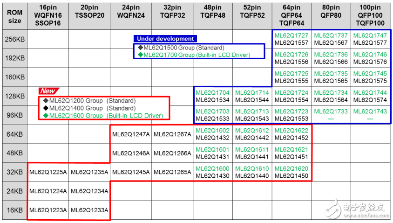Select ML62Q1265A in 32KB row
The image size is (393, 223).
click(x=172, y=172)
